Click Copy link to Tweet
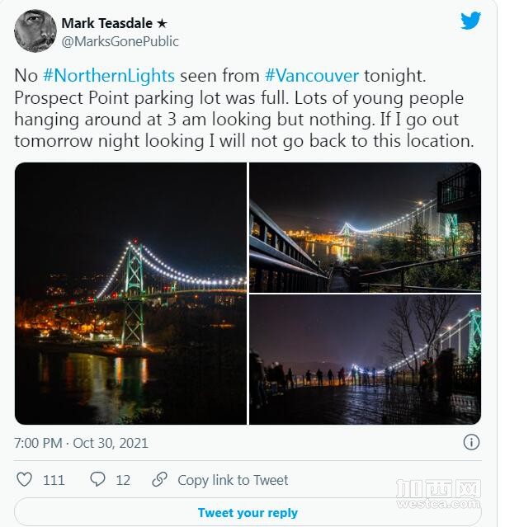This screenshot has height=527, width=505. pyautogui.click(x=233, y=480)
